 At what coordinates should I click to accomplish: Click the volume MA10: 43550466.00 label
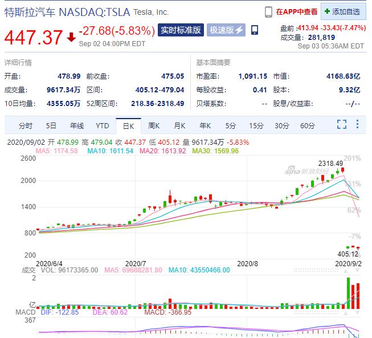[x=199, y=270]
